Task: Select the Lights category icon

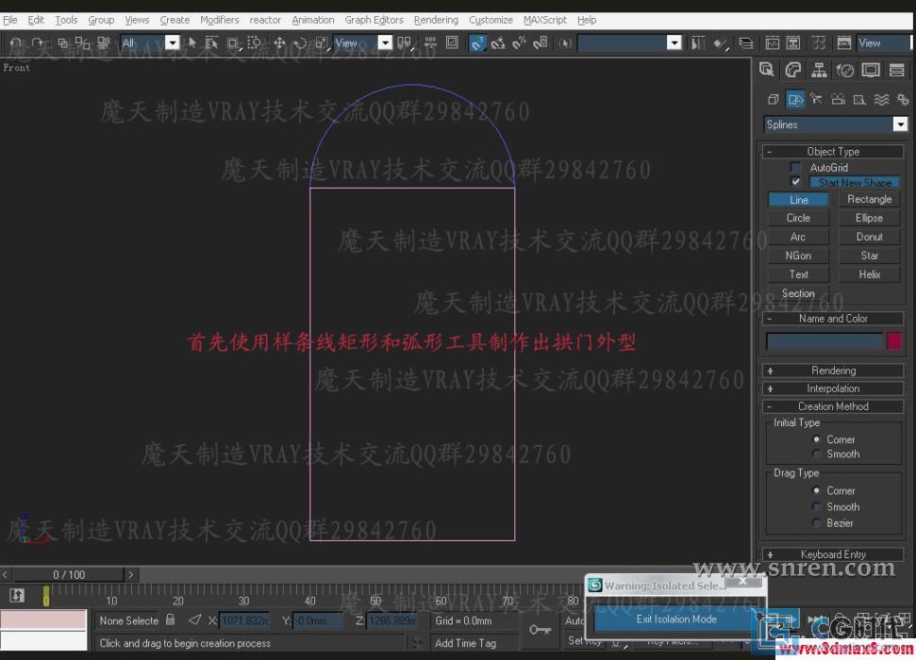Action: click(816, 99)
